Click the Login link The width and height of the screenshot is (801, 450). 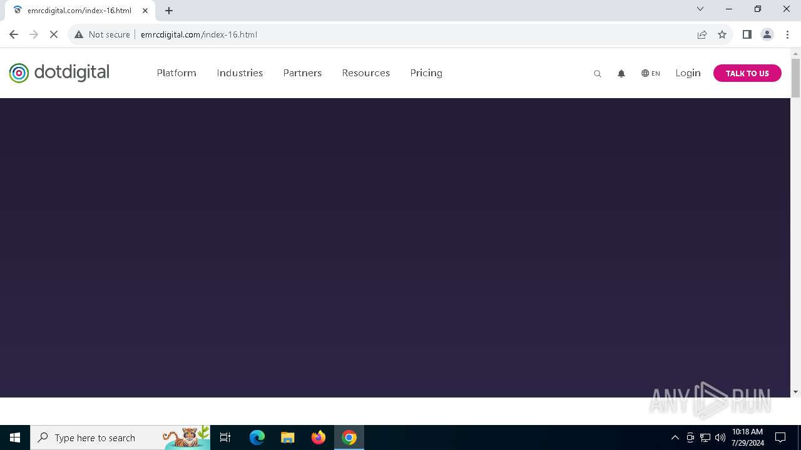[x=688, y=73]
